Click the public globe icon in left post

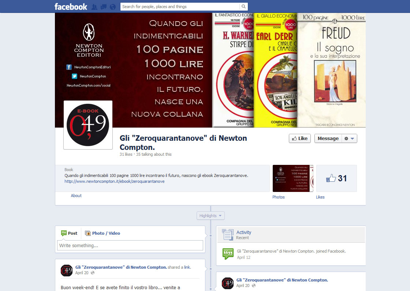tap(93, 273)
